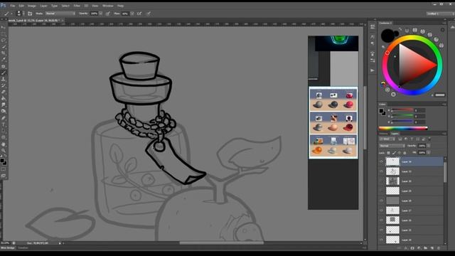Image resolution: width=455 pixels, height=256 pixels.
Task: Click the Actions play icon in collapsed panel strip
Action: pos(373,70)
